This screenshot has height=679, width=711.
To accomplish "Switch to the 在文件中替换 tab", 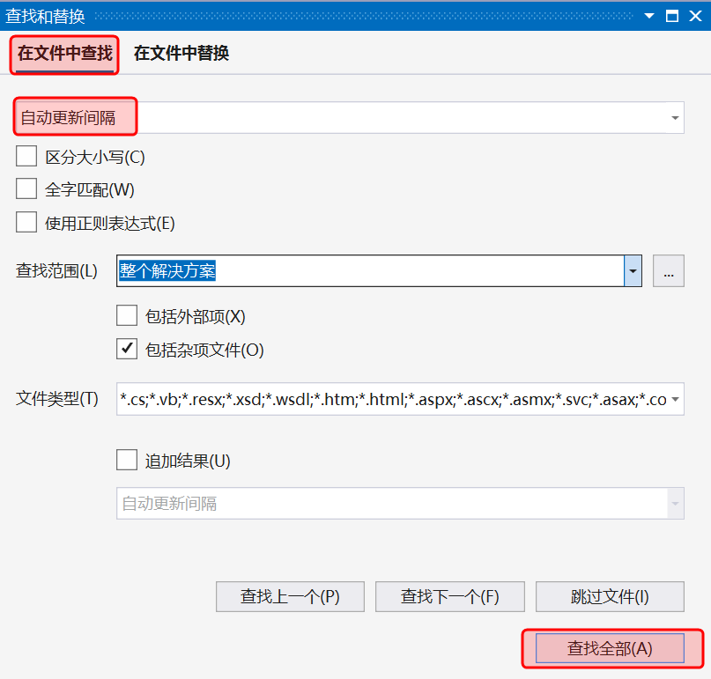I will pyautogui.click(x=181, y=54).
